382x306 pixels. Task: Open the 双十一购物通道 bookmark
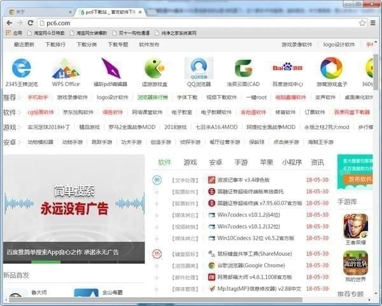(x=131, y=33)
